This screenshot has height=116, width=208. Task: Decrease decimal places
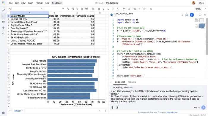click(68, 9)
